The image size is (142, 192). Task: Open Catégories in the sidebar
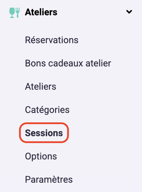47,110
